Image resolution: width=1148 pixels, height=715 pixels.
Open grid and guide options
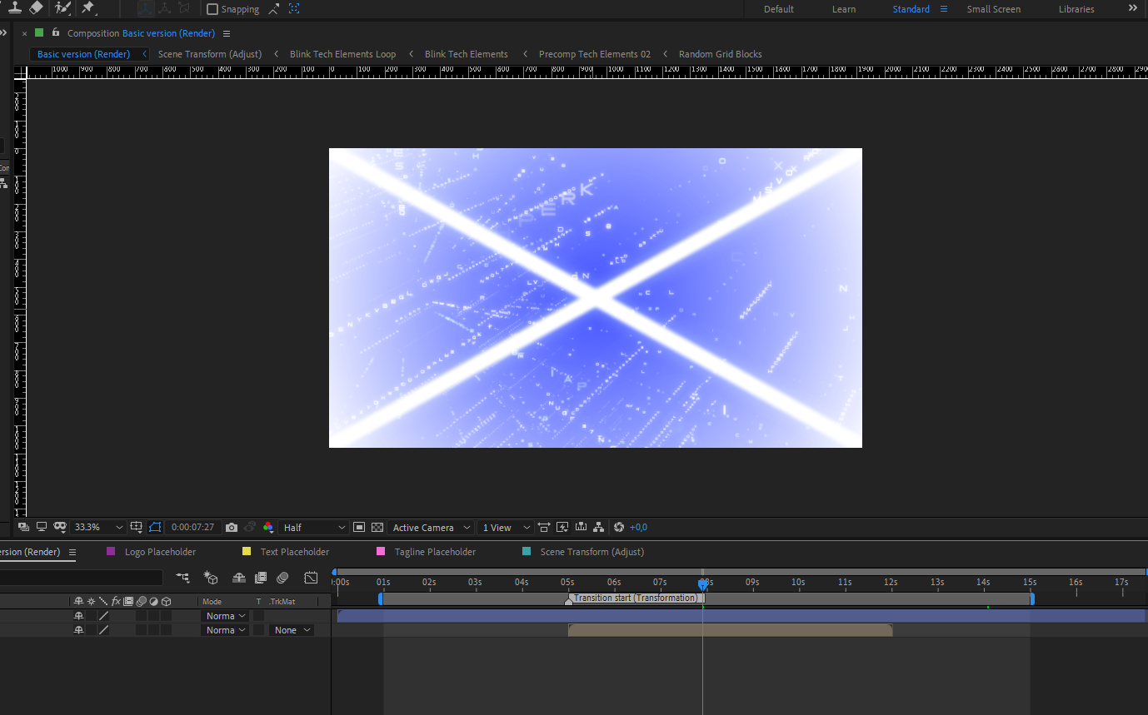137,527
